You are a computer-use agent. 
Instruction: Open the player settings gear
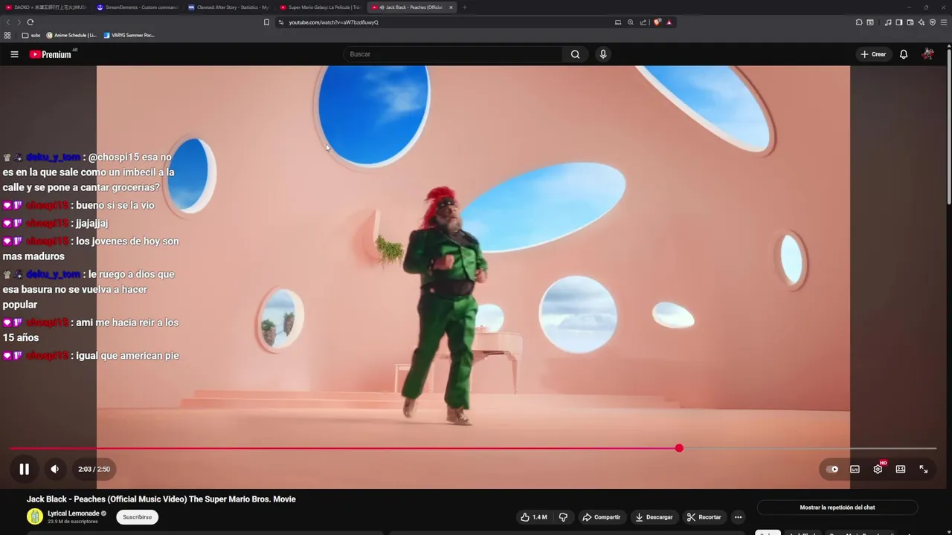point(878,469)
